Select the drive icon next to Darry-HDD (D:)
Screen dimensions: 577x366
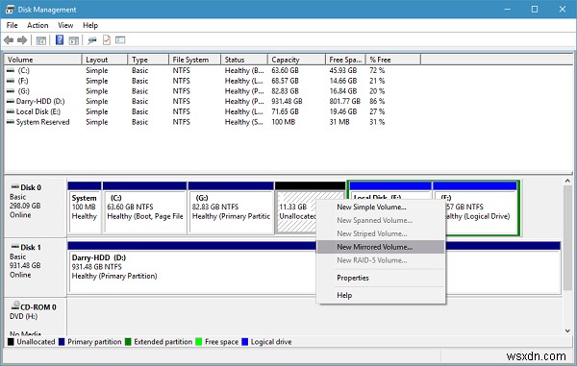coord(11,102)
